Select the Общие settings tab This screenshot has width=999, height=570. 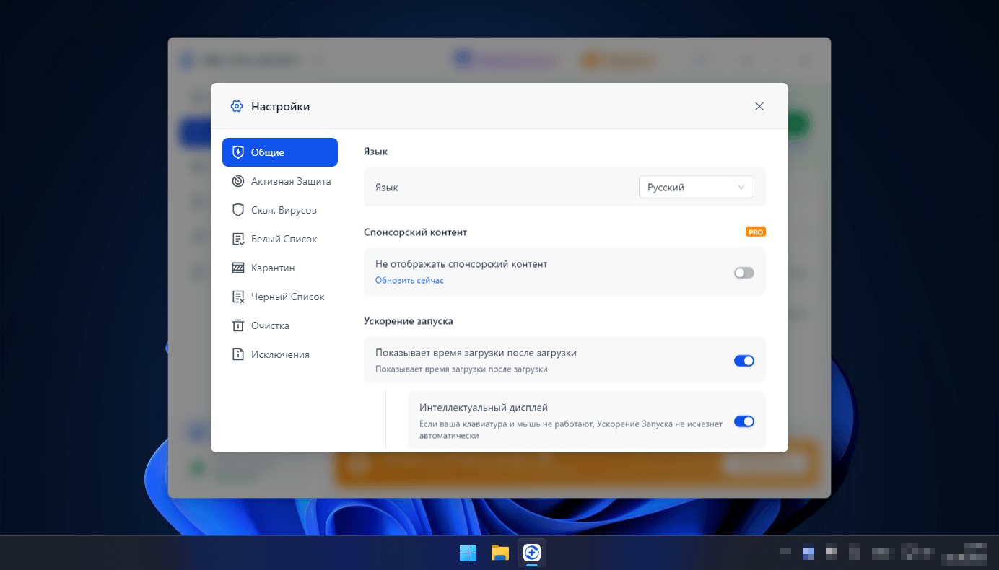280,152
